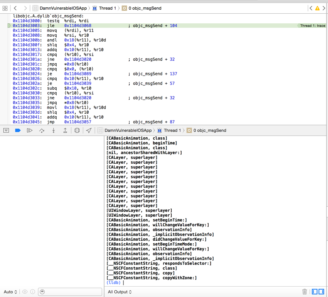Clear console with the trash icon

click(304, 292)
